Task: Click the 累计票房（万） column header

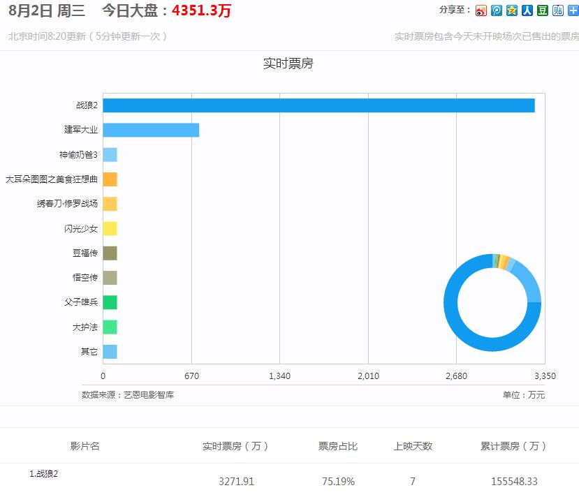Action: tap(513, 446)
